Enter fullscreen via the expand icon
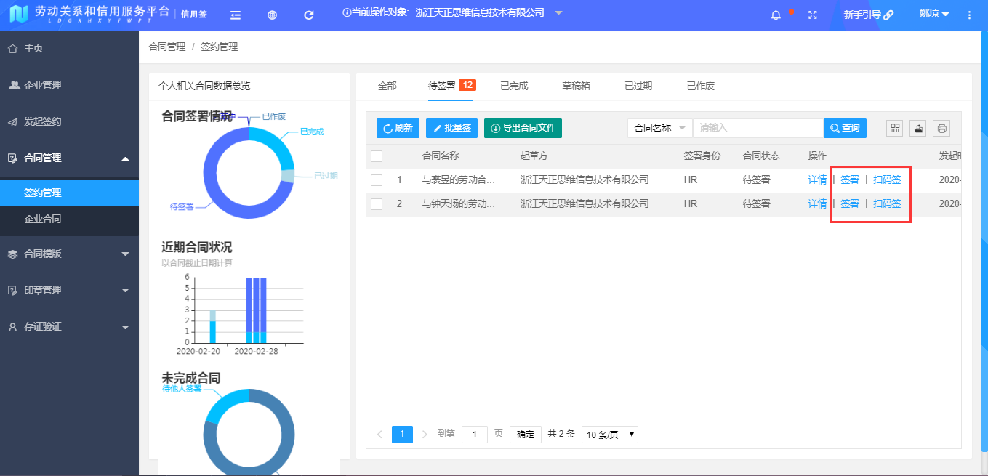The image size is (988, 476). tap(812, 13)
